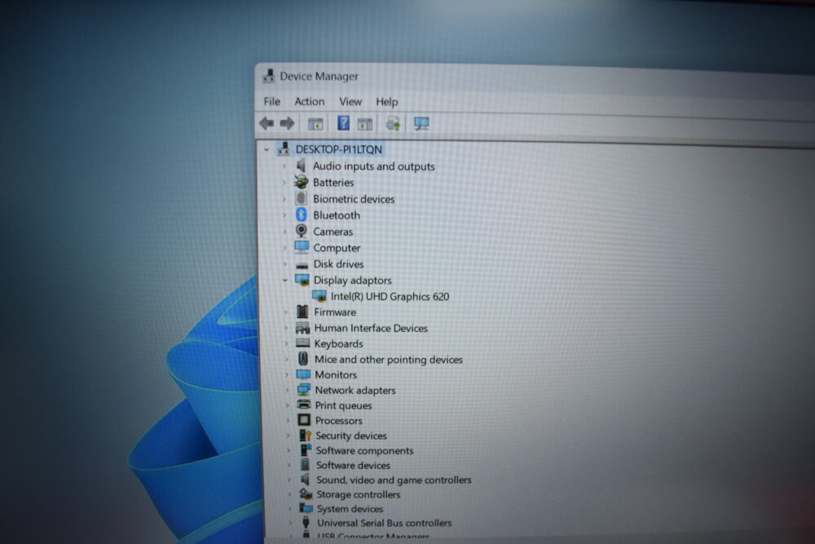815x544 pixels.
Task: Click the blue Help question-mark toolbar icon
Action: pos(343,123)
